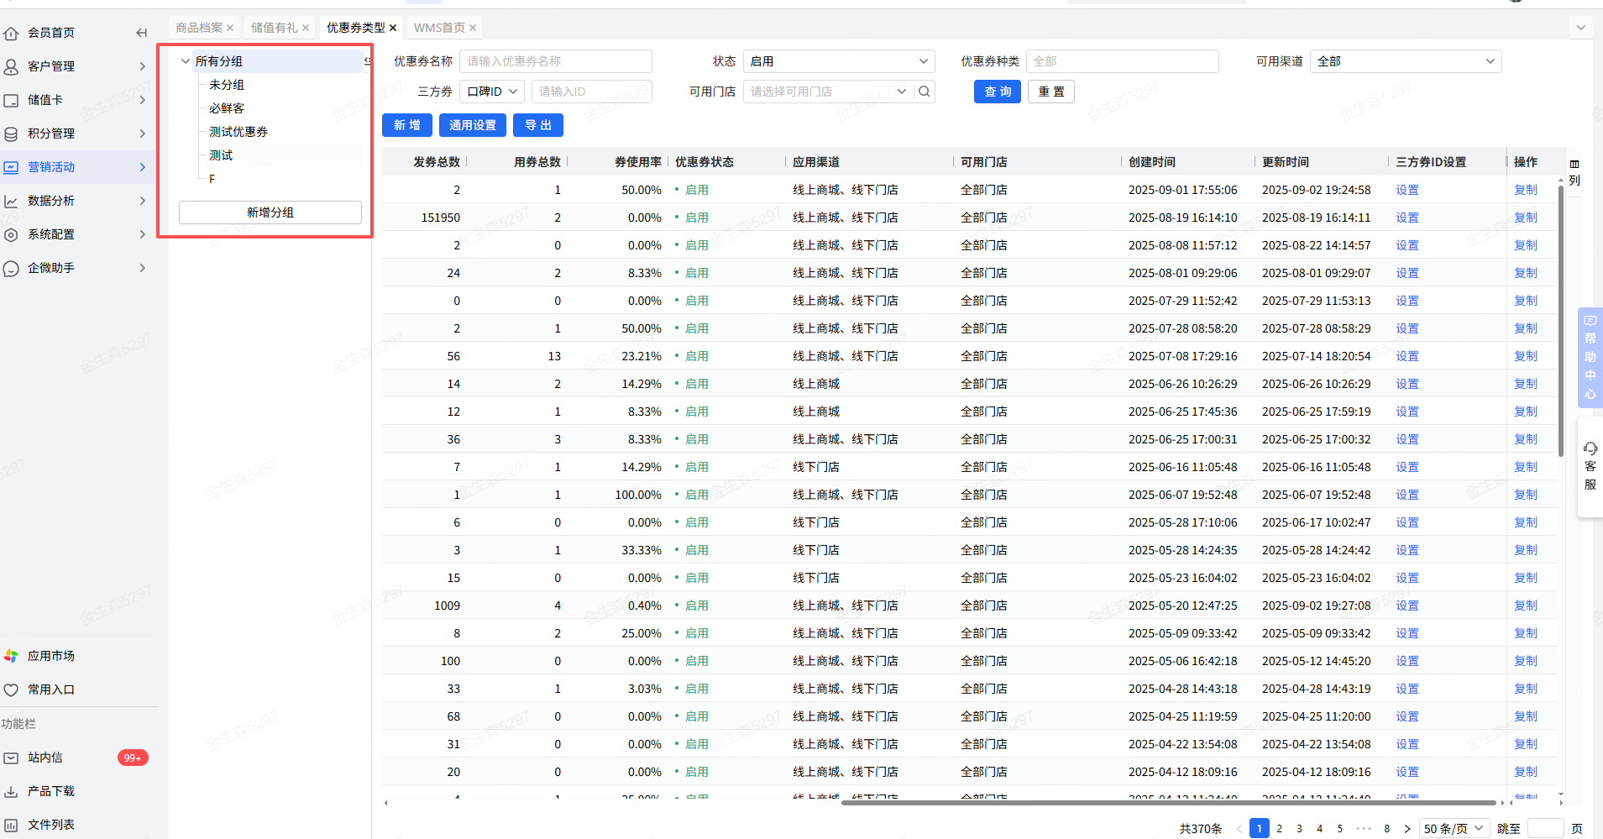Click the 查询 button
The height and width of the screenshot is (839, 1603).
[x=997, y=92]
